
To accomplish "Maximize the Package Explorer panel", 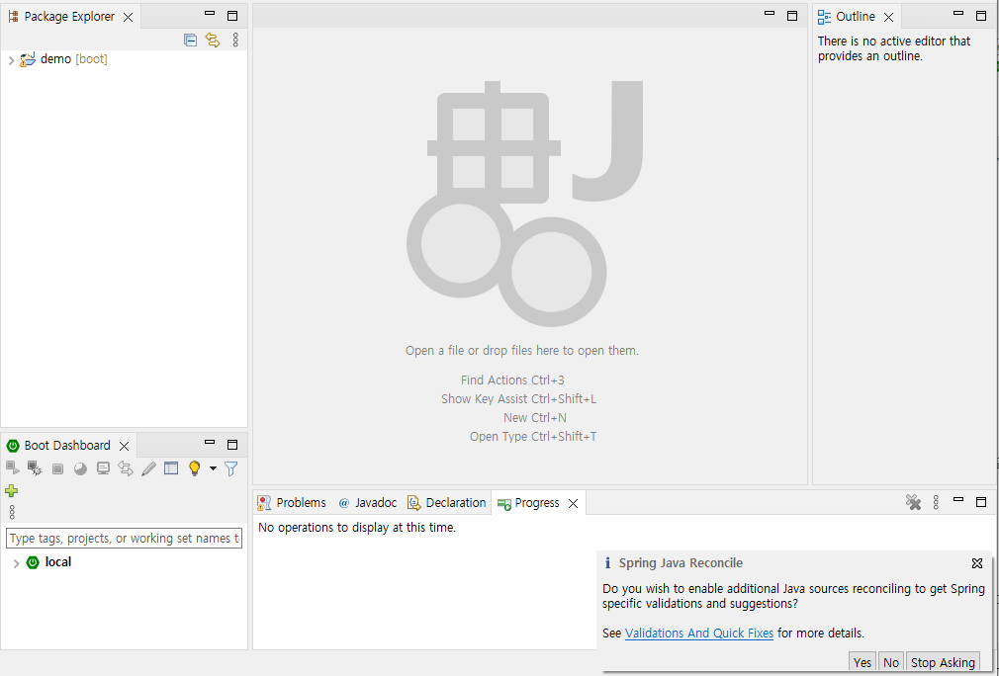I will point(232,16).
